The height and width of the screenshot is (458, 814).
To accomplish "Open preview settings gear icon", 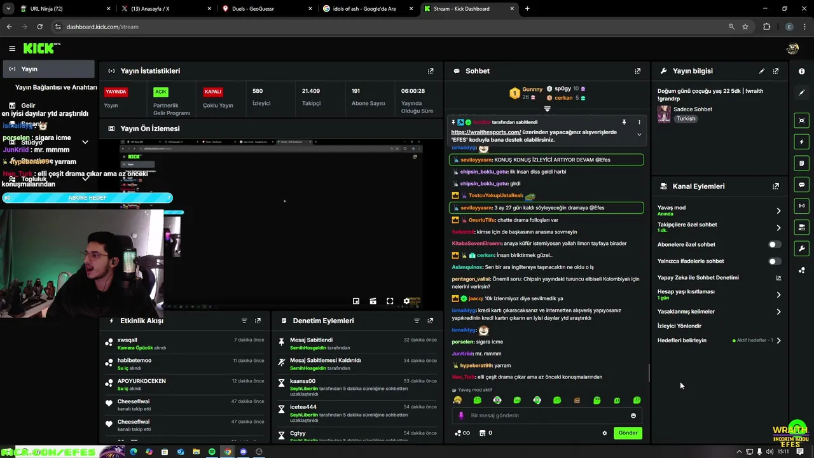I will point(406,301).
